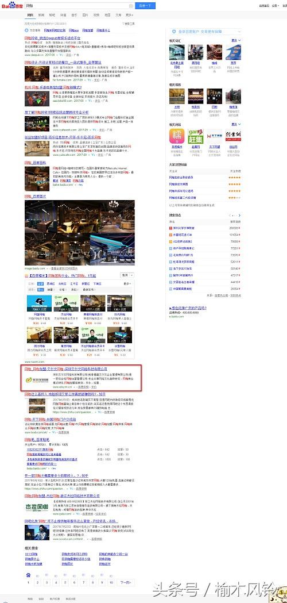This screenshot has width=287, height=603.
Task: Open the first ad result title link
Action: pos(53,38)
